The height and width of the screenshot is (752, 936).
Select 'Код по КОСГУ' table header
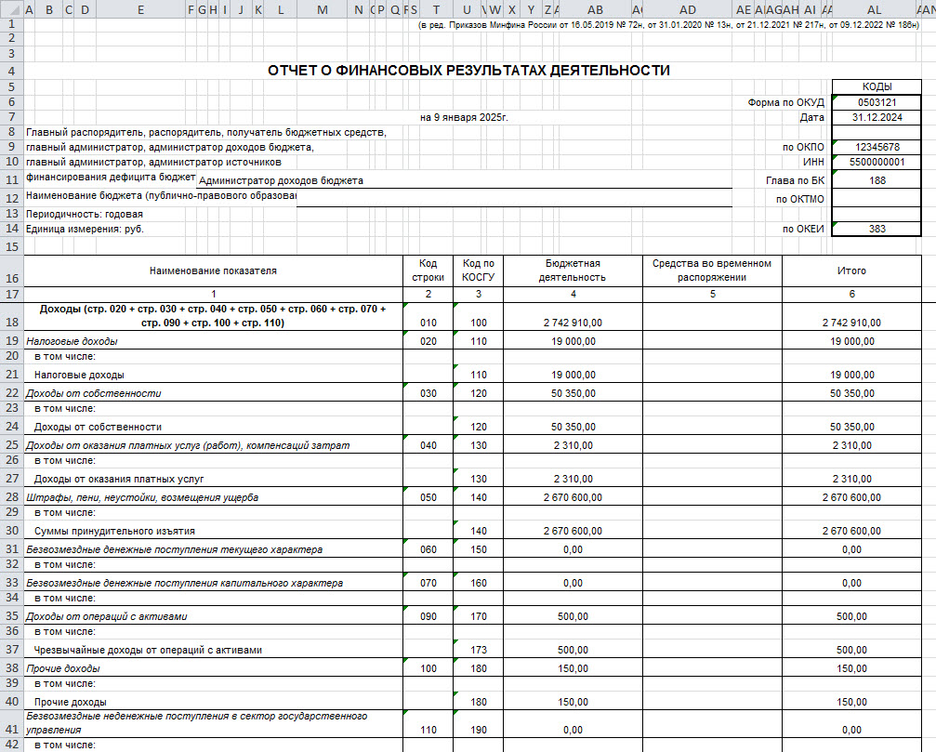(x=478, y=270)
